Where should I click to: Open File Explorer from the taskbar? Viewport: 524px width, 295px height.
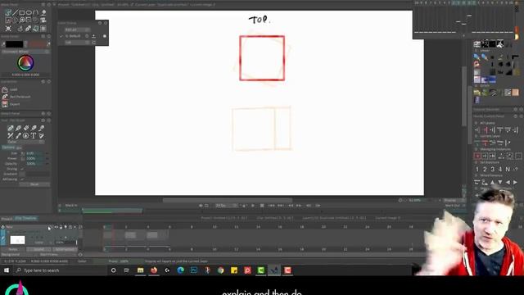coord(140,270)
